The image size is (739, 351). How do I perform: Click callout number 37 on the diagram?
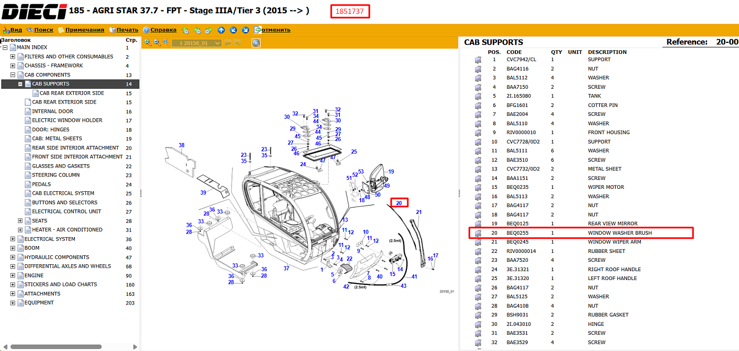coord(286,269)
